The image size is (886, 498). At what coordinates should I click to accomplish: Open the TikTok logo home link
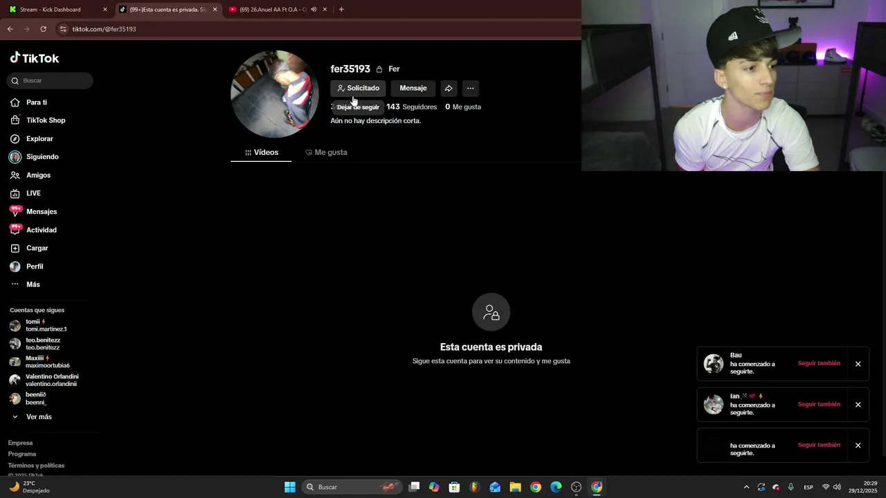(35, 58)
